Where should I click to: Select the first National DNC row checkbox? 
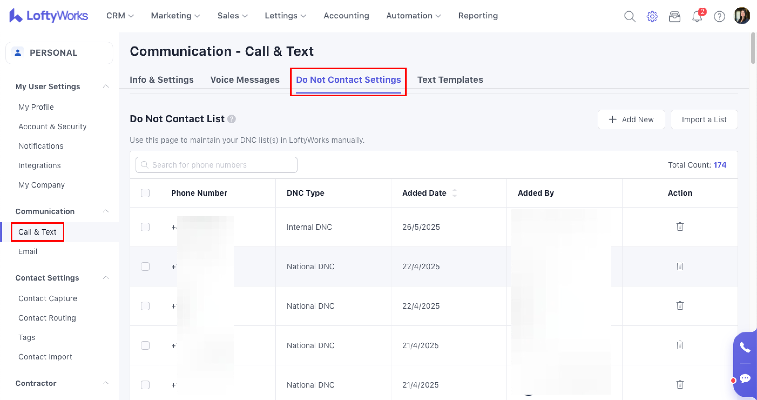pos(145,266)
